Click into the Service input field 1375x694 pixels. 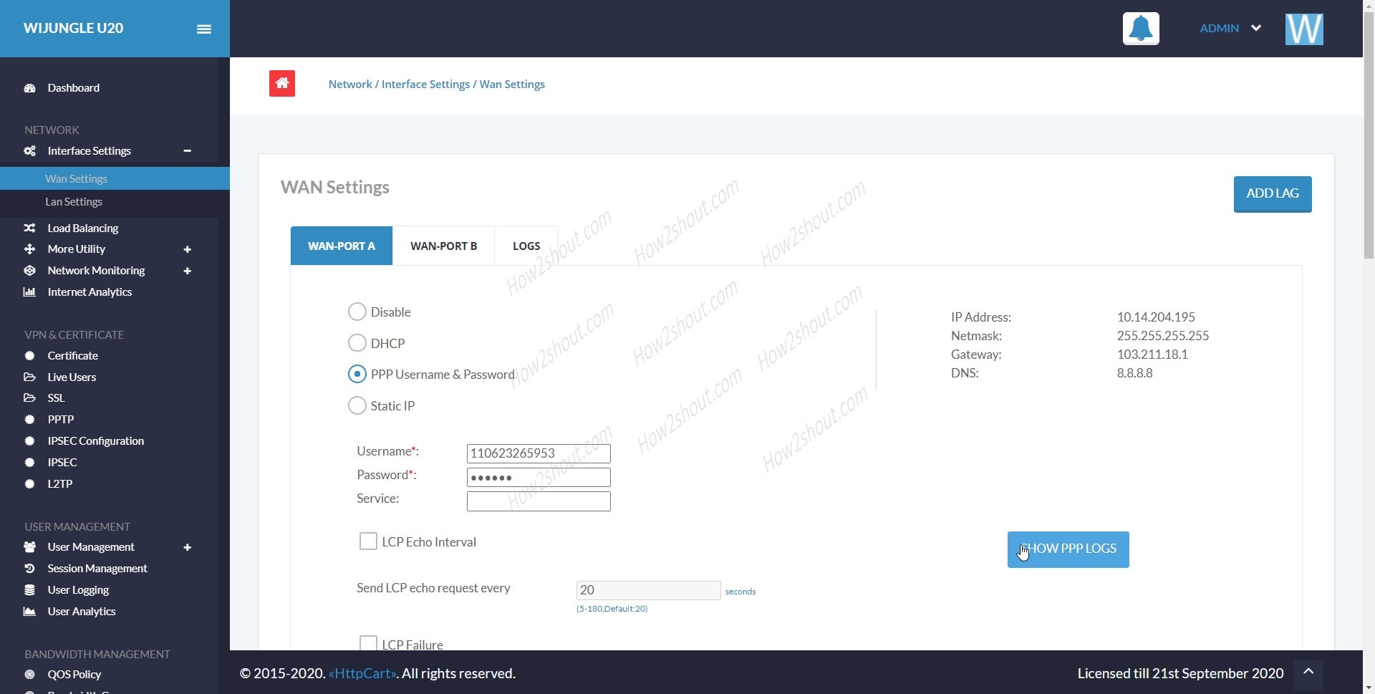pyautogui.click(x=539, y=501)
